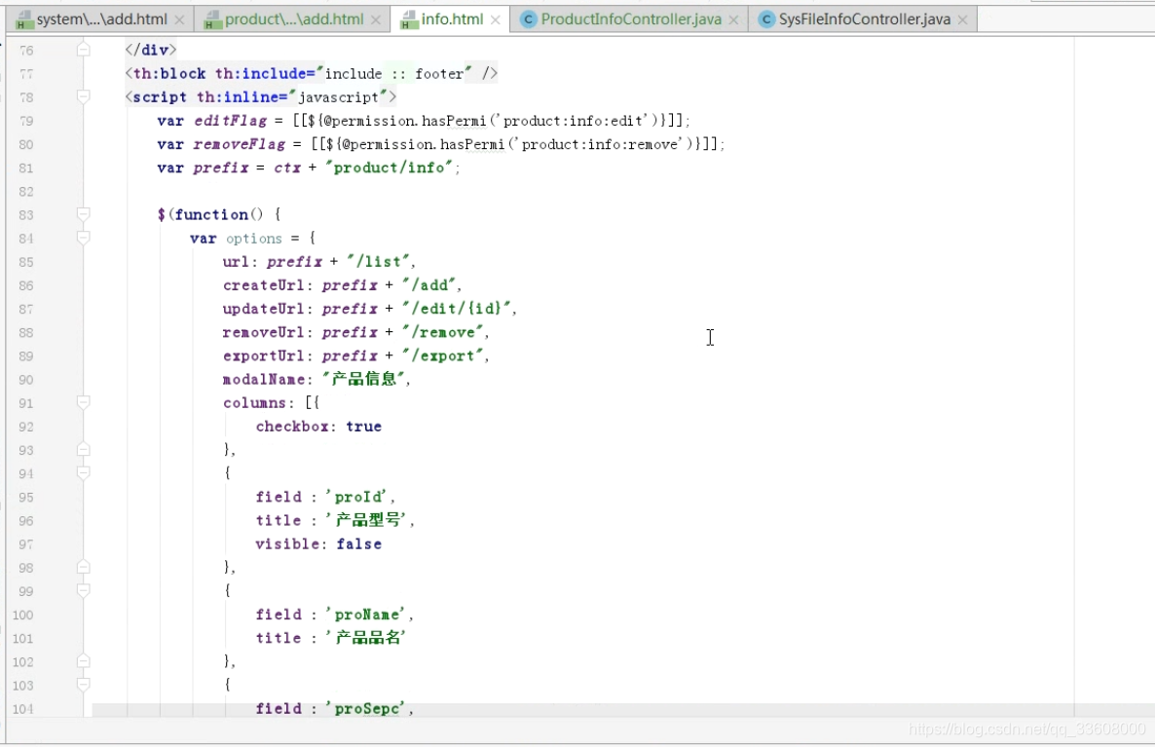Close the system\...\add.html tab

pyautogui.click(x=180, y=19)
